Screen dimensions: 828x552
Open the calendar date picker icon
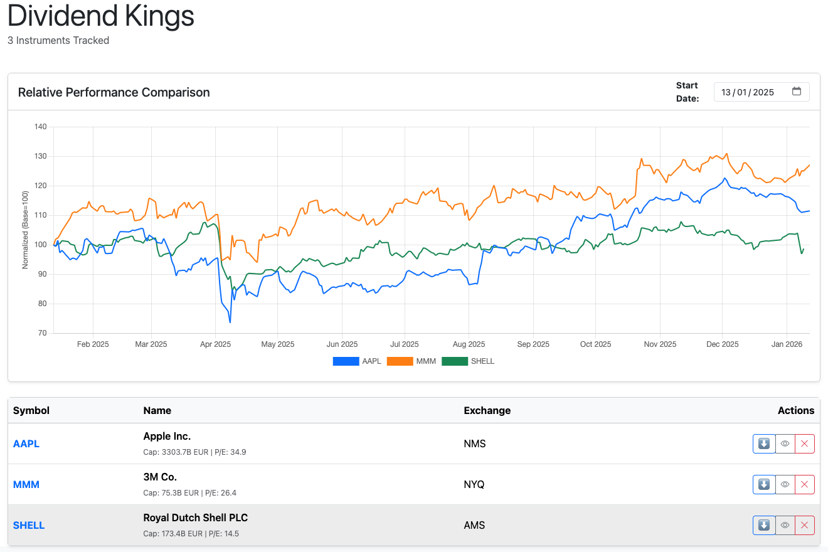tap(797, 92)
